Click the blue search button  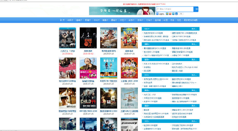coord(196,9)
